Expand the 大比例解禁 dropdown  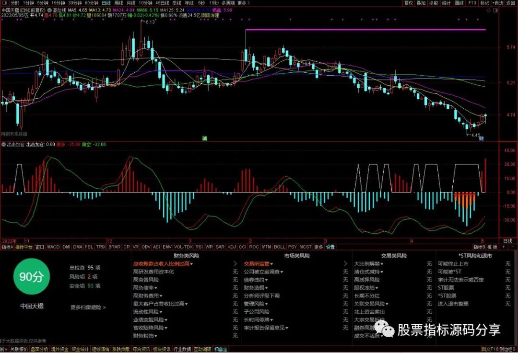[x=382, y=264]
